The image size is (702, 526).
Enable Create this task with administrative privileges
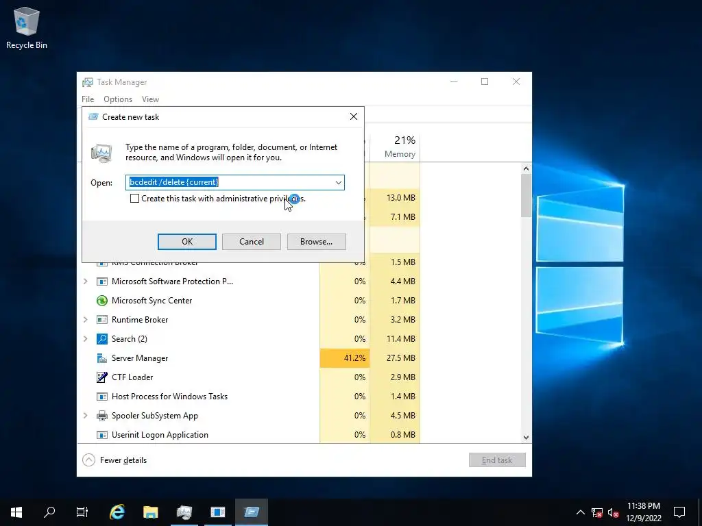coord(135,199)
